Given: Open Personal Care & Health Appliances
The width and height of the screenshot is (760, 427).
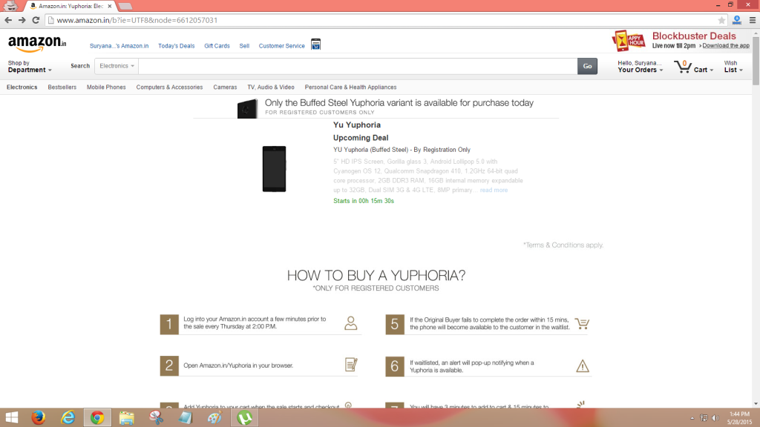Looking at the screenshot, I should click(x=350, y=87).
